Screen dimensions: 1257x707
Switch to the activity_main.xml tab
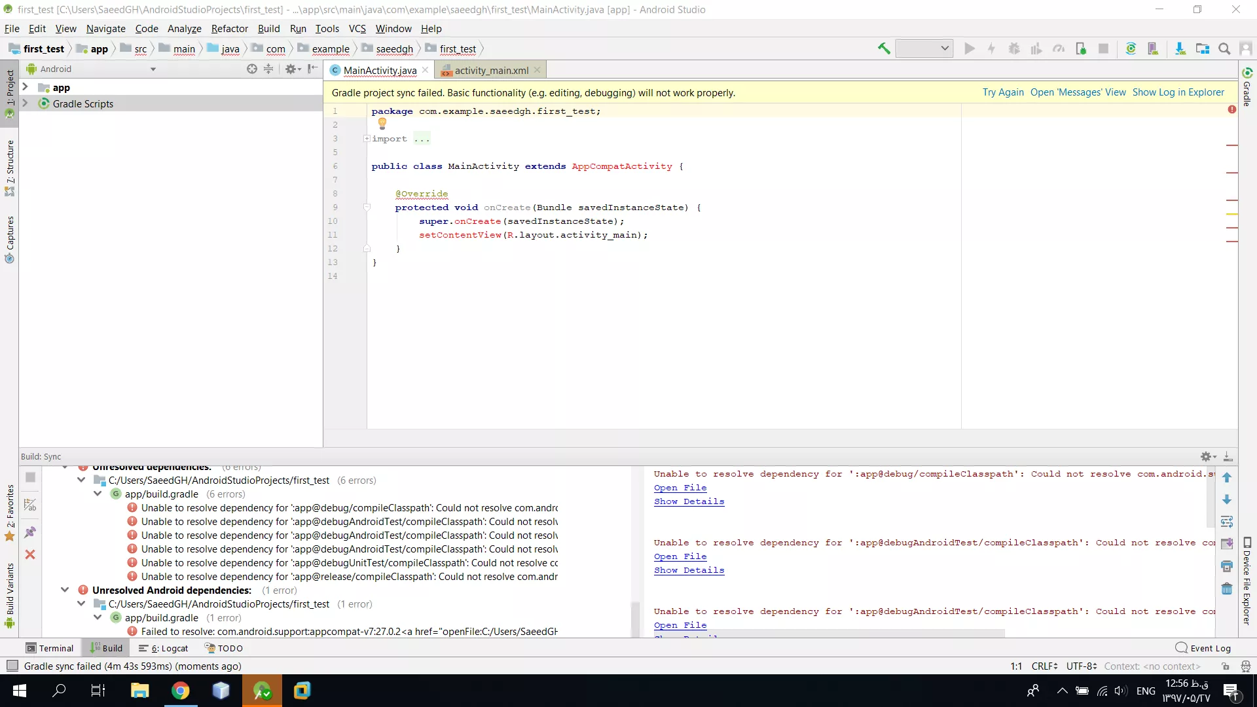[492, 70]
